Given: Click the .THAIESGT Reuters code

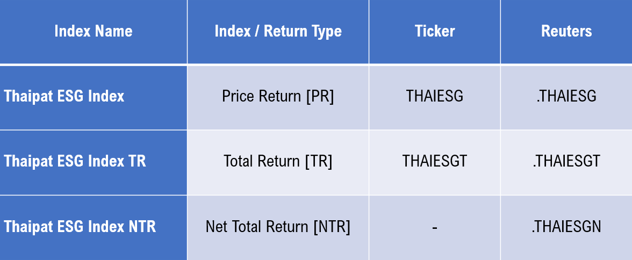Looking at the screenshot, I should [566, 161].
